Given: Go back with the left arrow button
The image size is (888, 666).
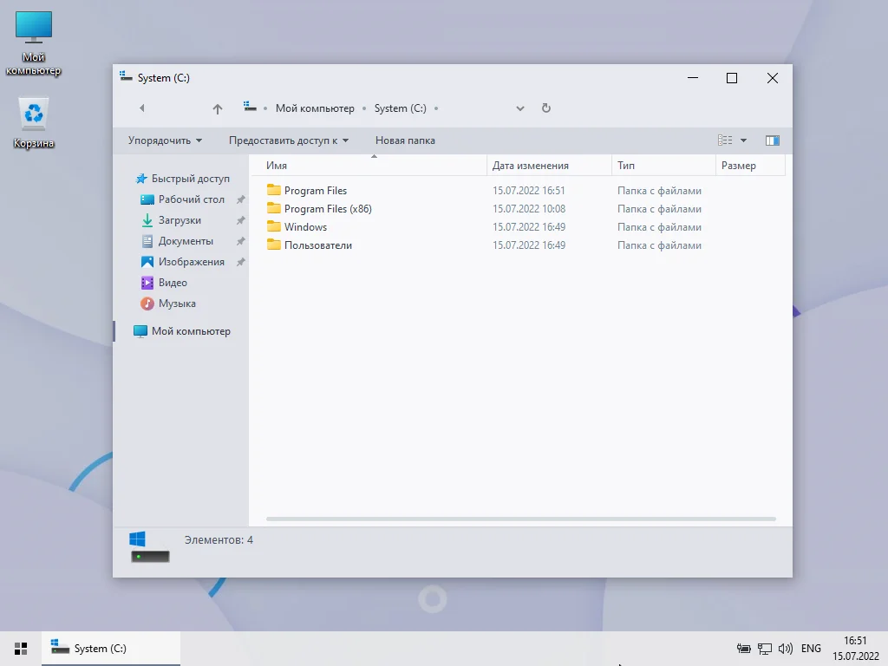Looking at the screenshot, I should tap(142, 108).
